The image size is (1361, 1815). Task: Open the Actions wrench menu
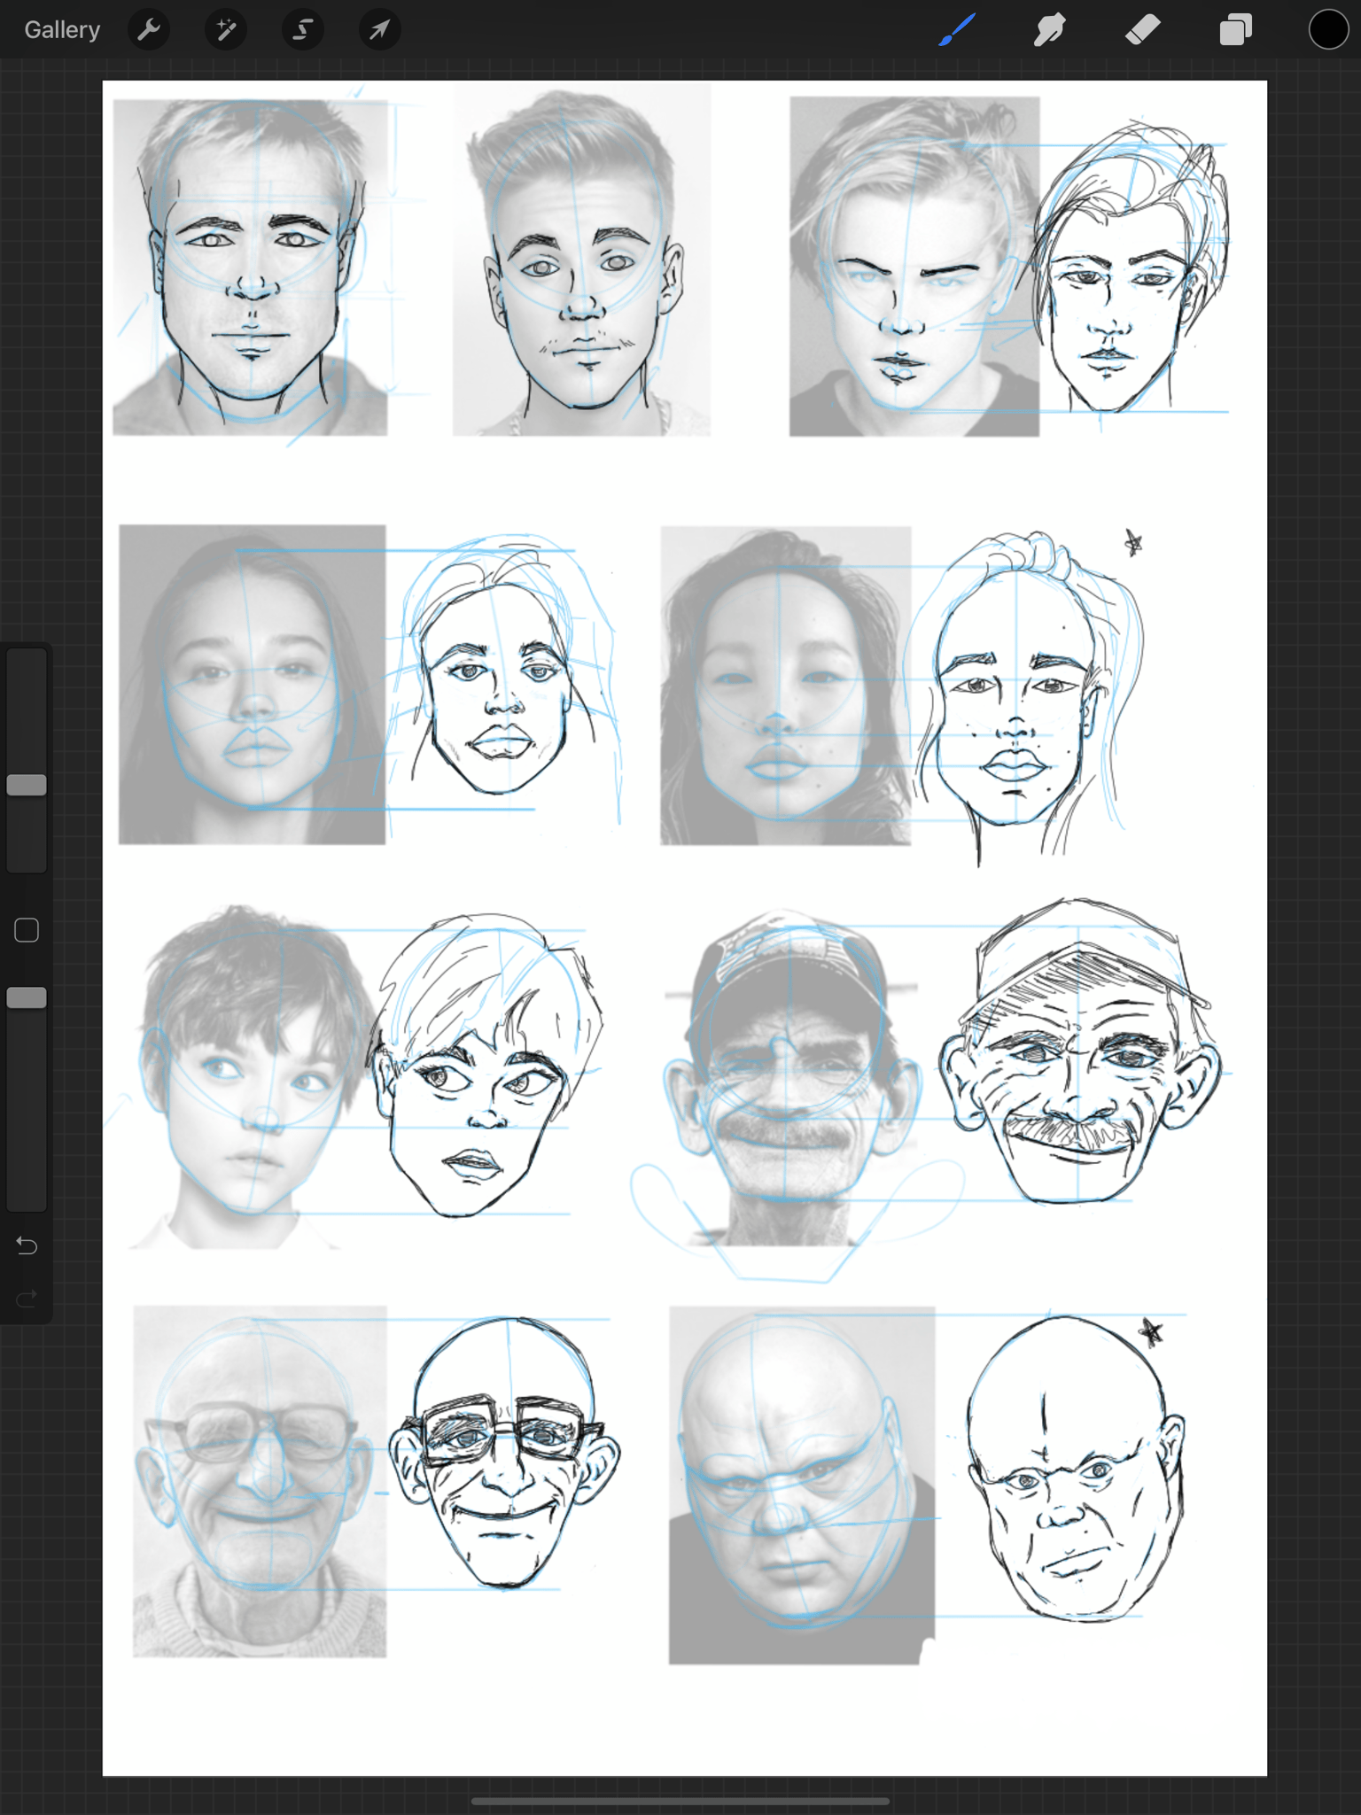tap(149, 30)
